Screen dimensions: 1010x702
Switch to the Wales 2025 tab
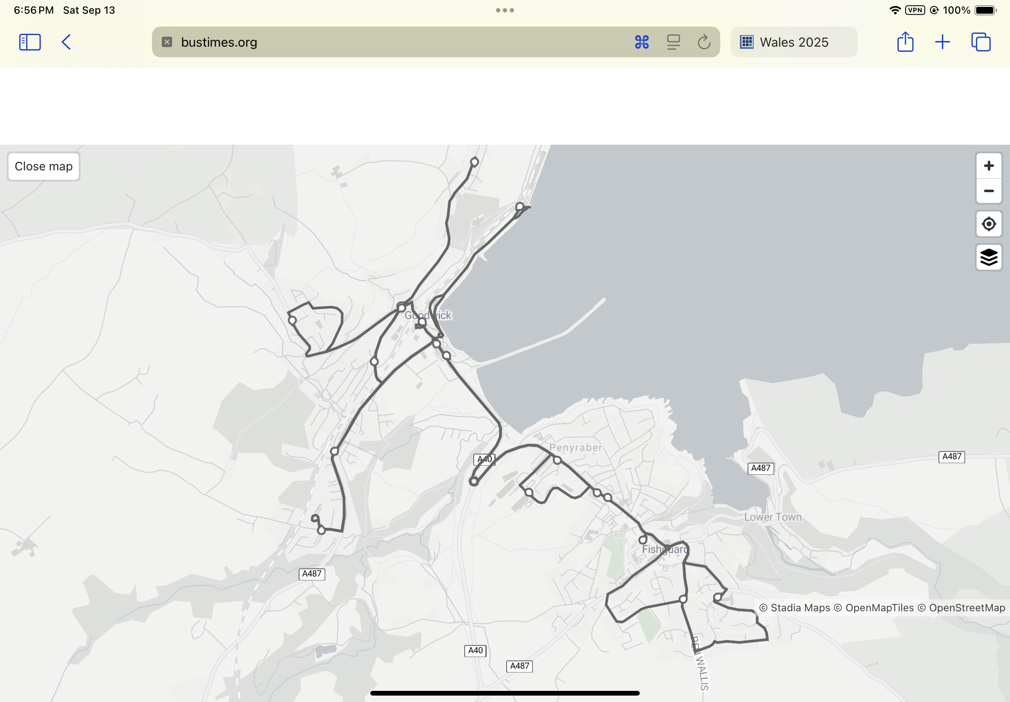point(794,42)
